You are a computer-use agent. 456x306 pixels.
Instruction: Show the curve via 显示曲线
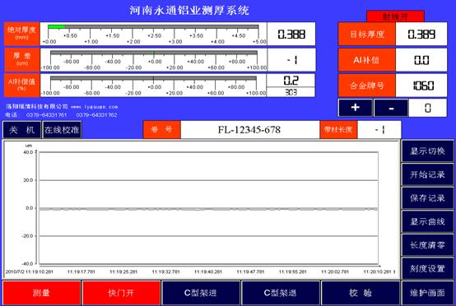tap(427, 221)
